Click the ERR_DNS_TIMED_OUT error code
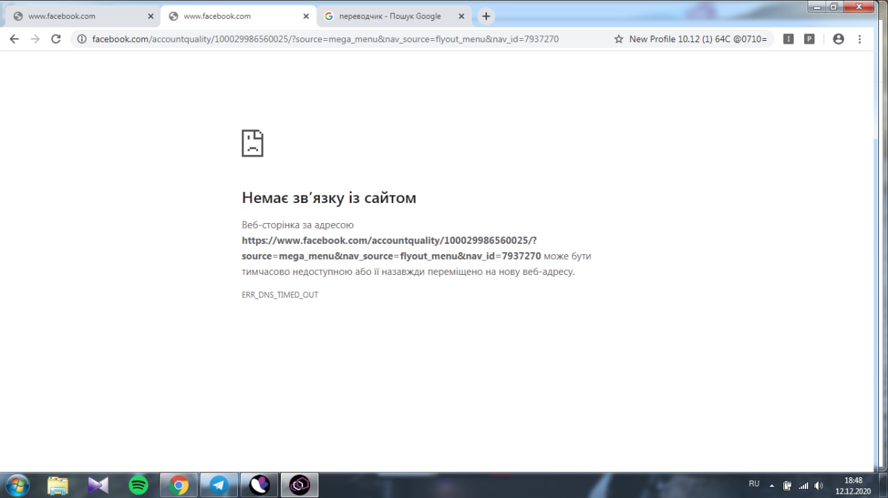The image size is (888, 498). 280,295
